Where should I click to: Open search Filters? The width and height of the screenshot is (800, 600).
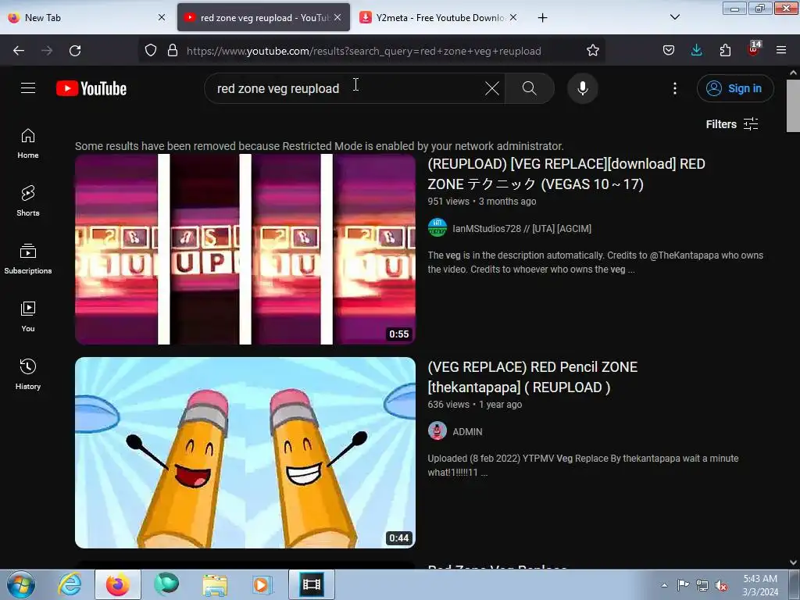pyautogui.click(x=731, y=124)
